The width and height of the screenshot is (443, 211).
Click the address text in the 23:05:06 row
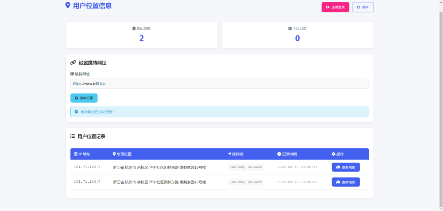[159, 182]
